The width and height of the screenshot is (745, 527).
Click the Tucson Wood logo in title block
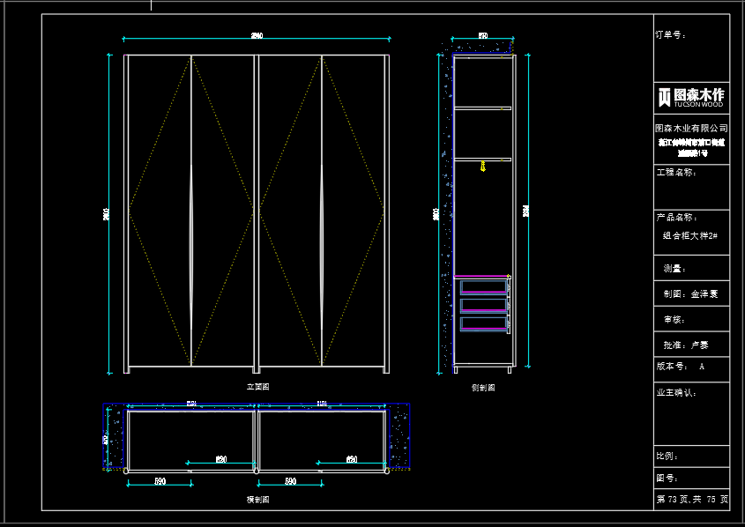click(691, 96)
